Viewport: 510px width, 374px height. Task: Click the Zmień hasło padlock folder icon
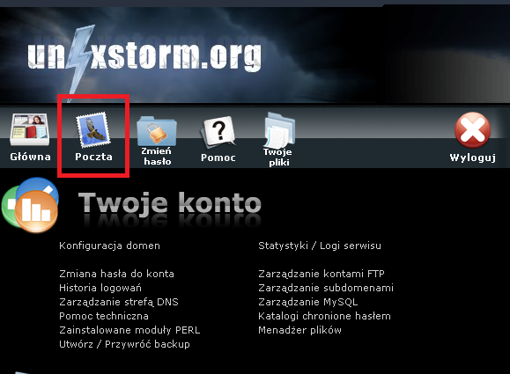click(x=157, y=130)
